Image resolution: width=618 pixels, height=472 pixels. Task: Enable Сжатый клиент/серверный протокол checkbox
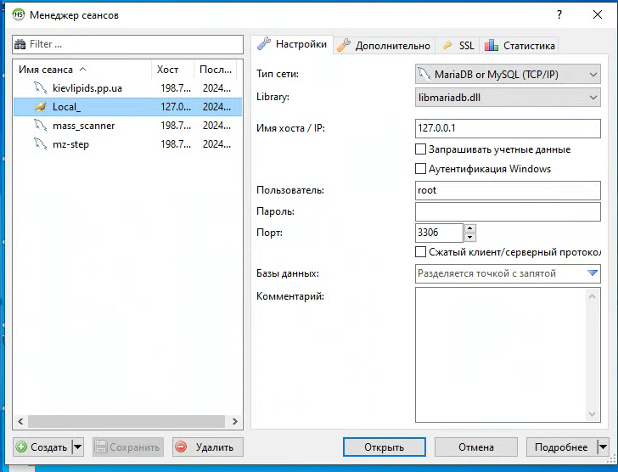(420, 252)
